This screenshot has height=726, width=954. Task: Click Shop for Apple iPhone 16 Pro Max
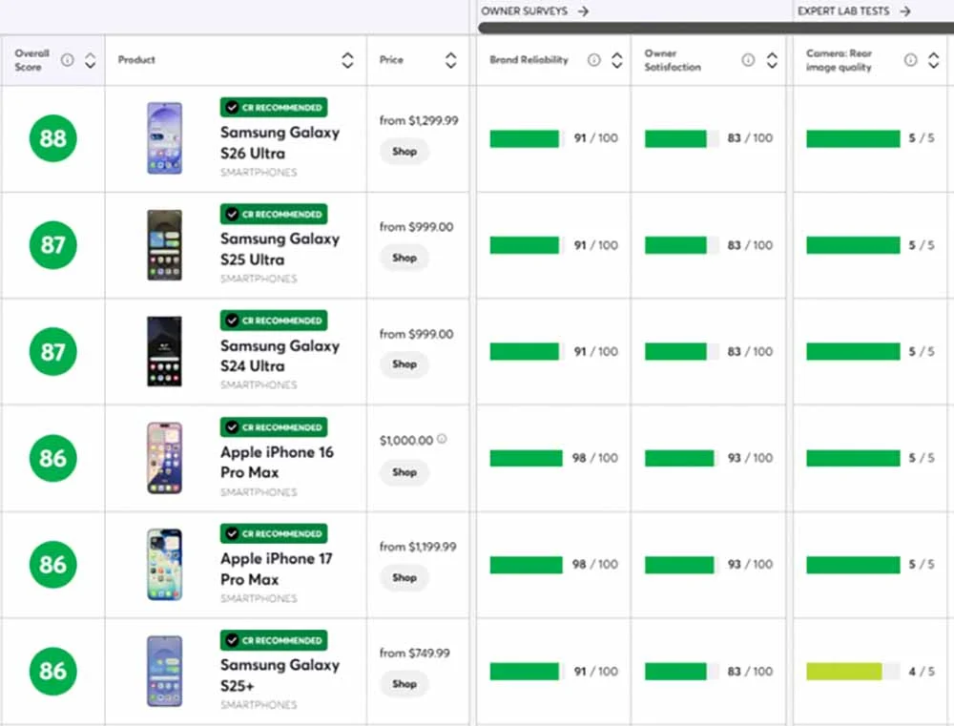point(404,472)
